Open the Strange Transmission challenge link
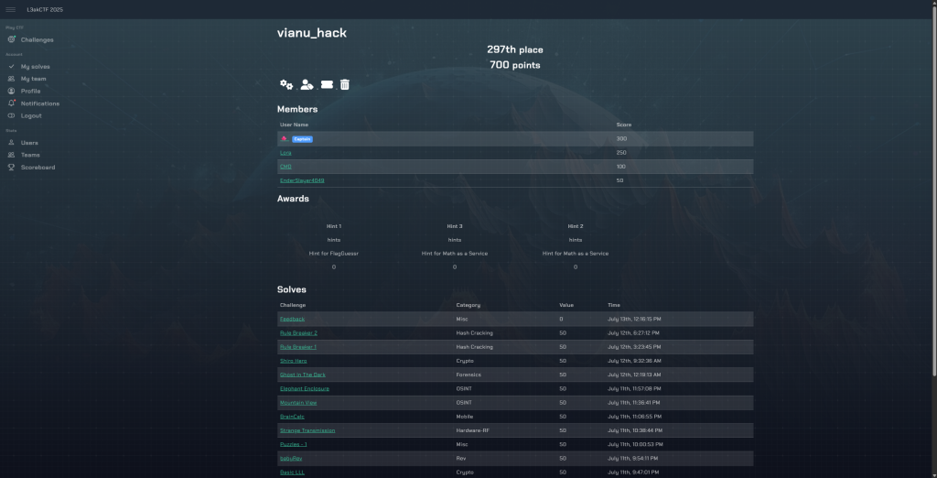Screen dimensions: 937x478 click(307, 430)
